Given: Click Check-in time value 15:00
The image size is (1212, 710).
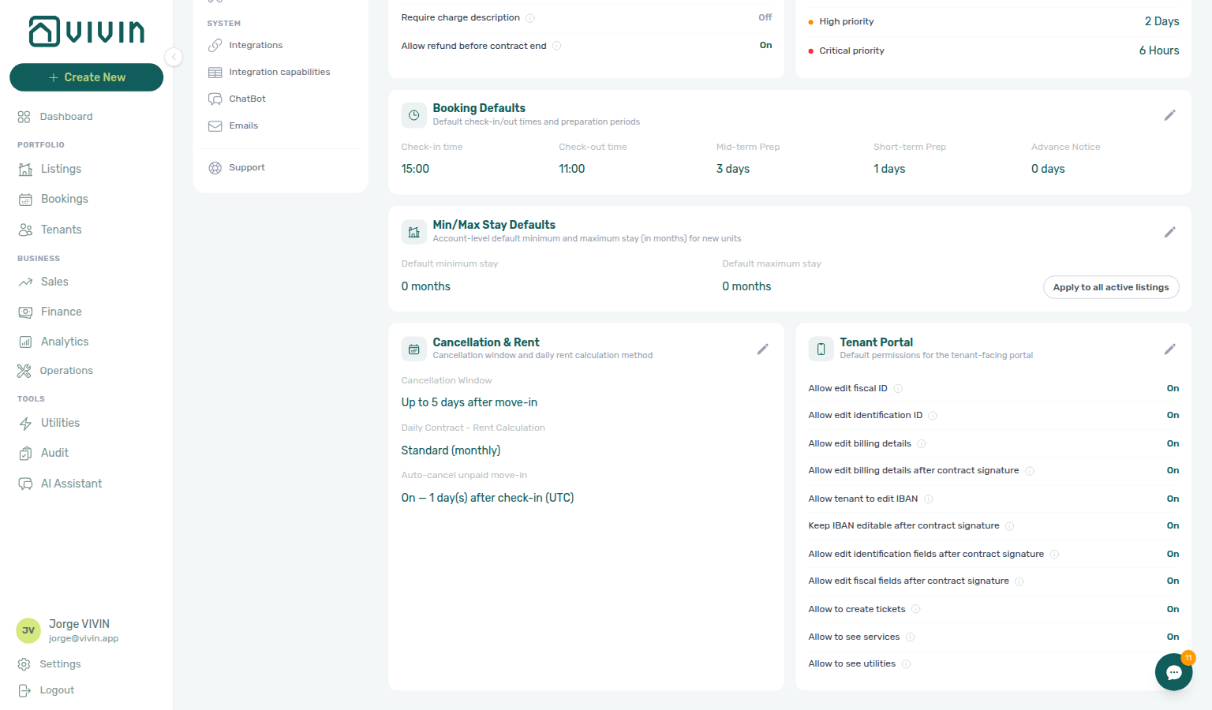Looking at the screenshot, I should pos(415,169).
